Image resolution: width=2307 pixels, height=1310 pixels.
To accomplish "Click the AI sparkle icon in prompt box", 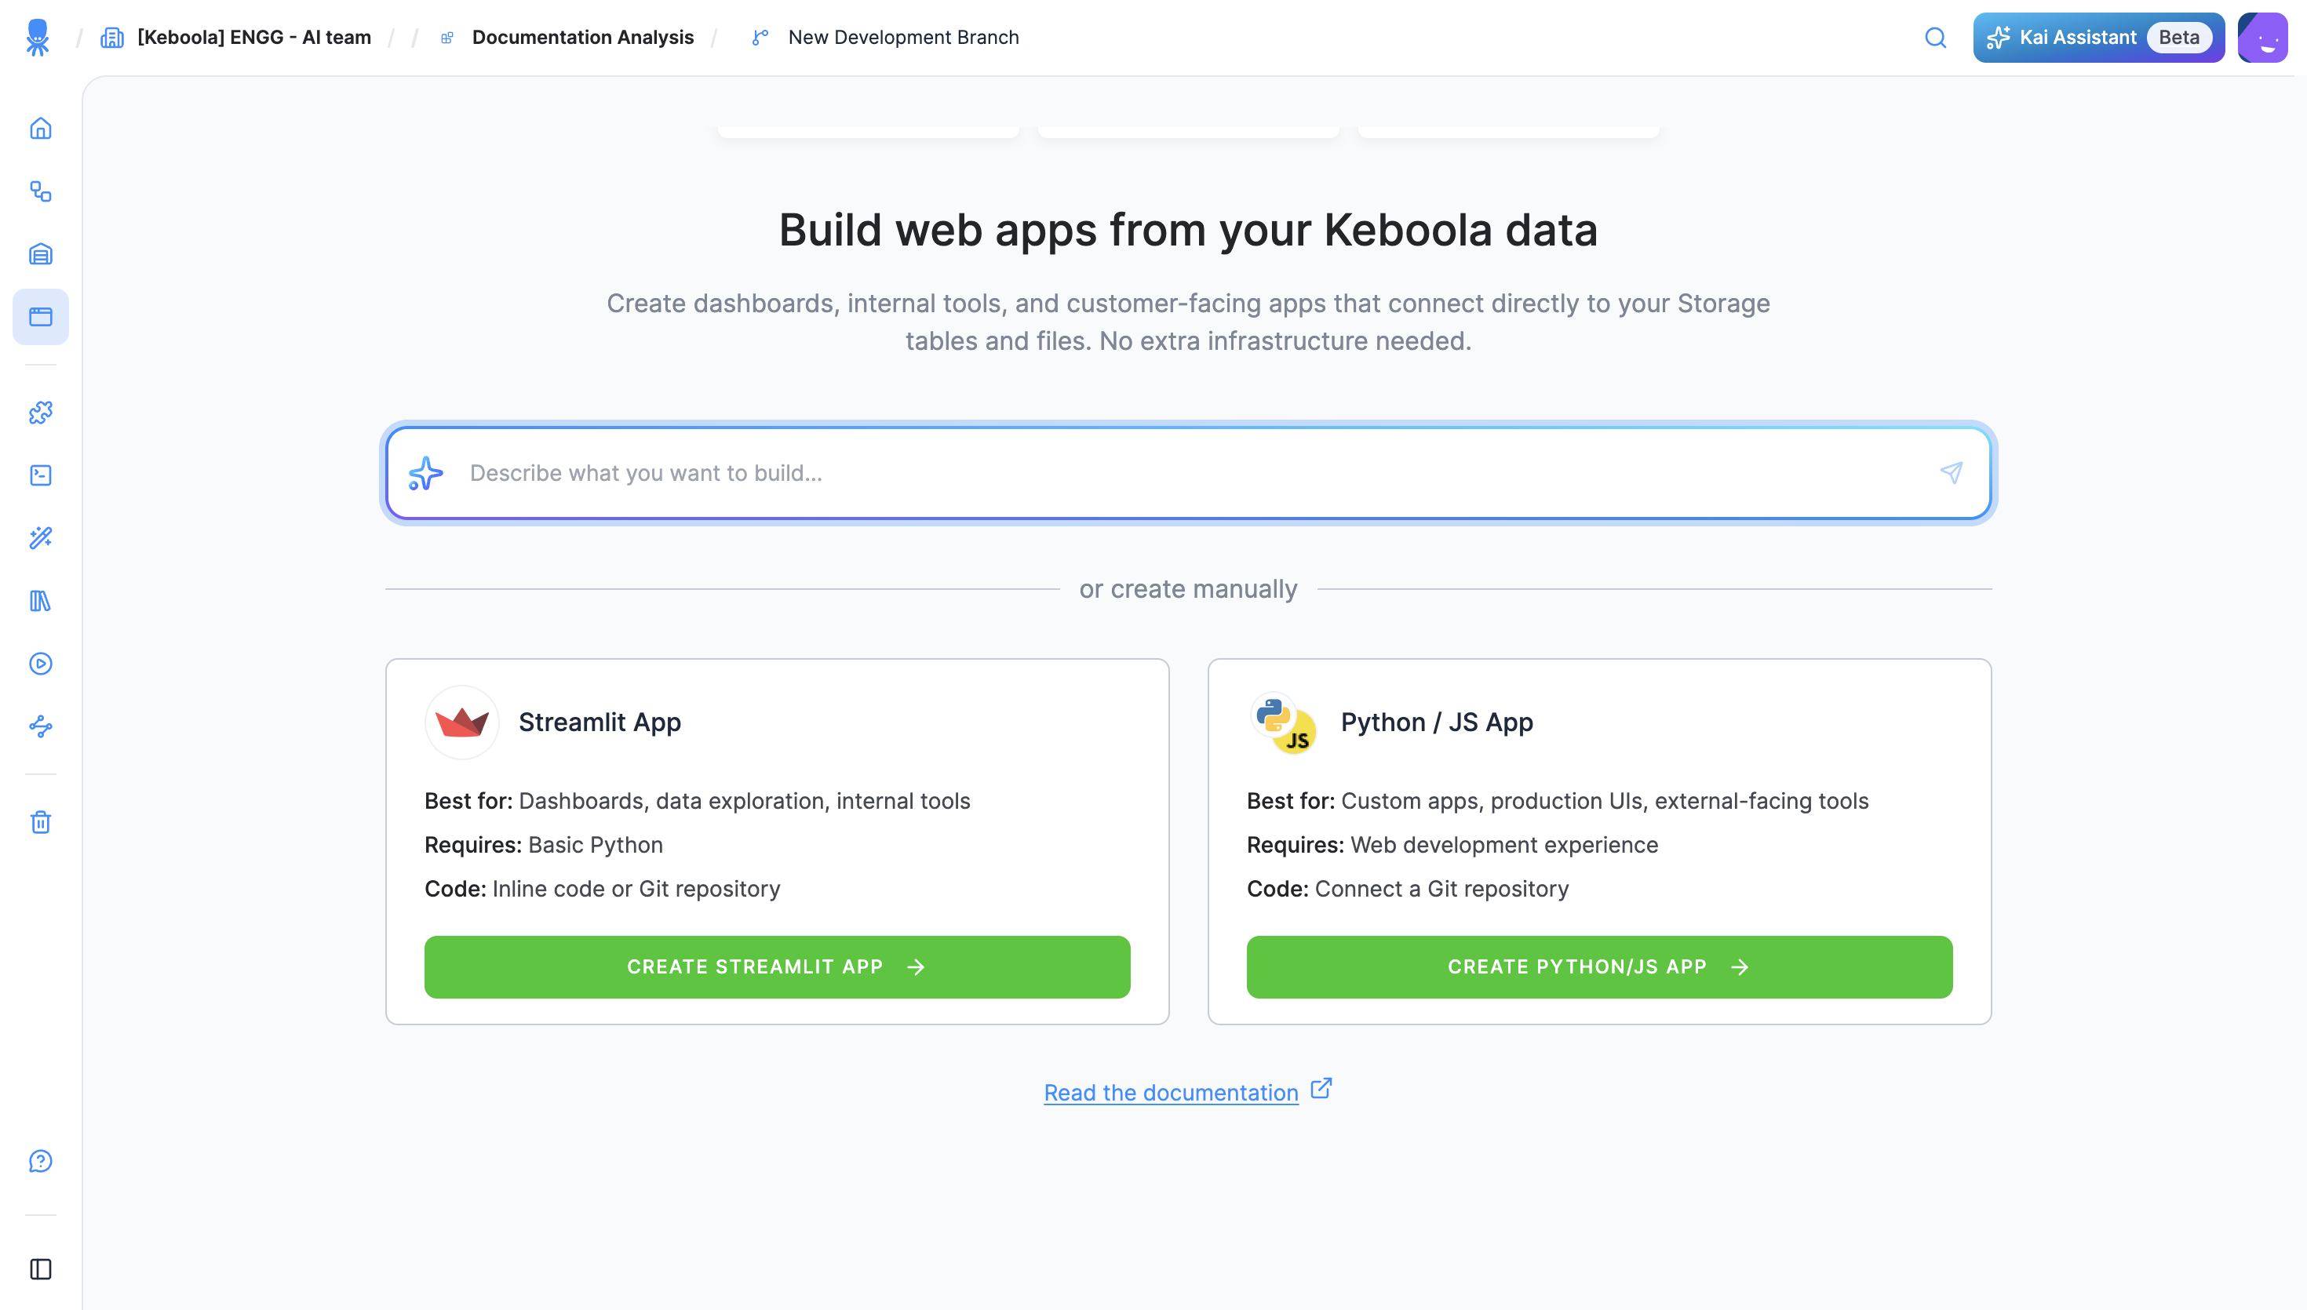I will click(425, 473).
